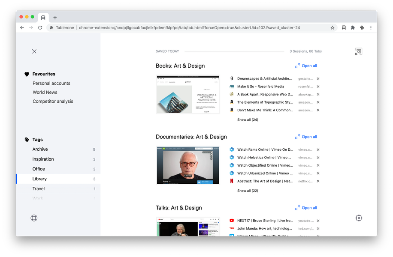Bookmark the page with the star icon
The image size is (393, 257).
[x=332, y=27]
